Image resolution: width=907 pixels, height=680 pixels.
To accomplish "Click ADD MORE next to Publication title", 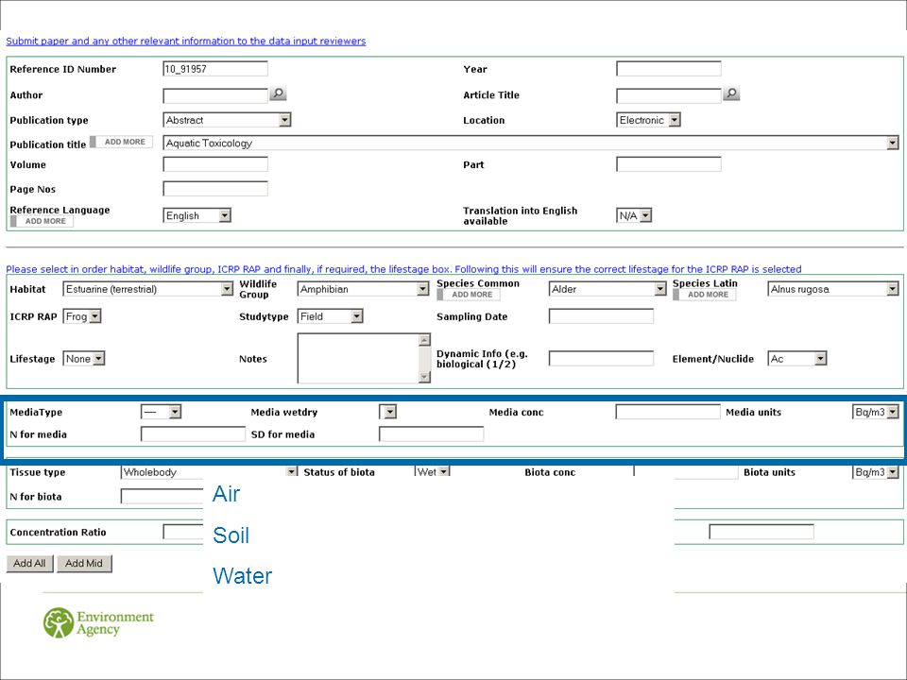I will 122,142.
